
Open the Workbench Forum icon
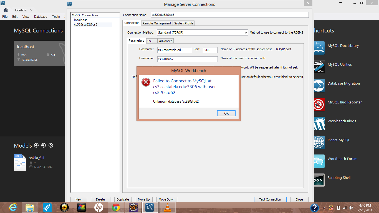click(319, 161)
